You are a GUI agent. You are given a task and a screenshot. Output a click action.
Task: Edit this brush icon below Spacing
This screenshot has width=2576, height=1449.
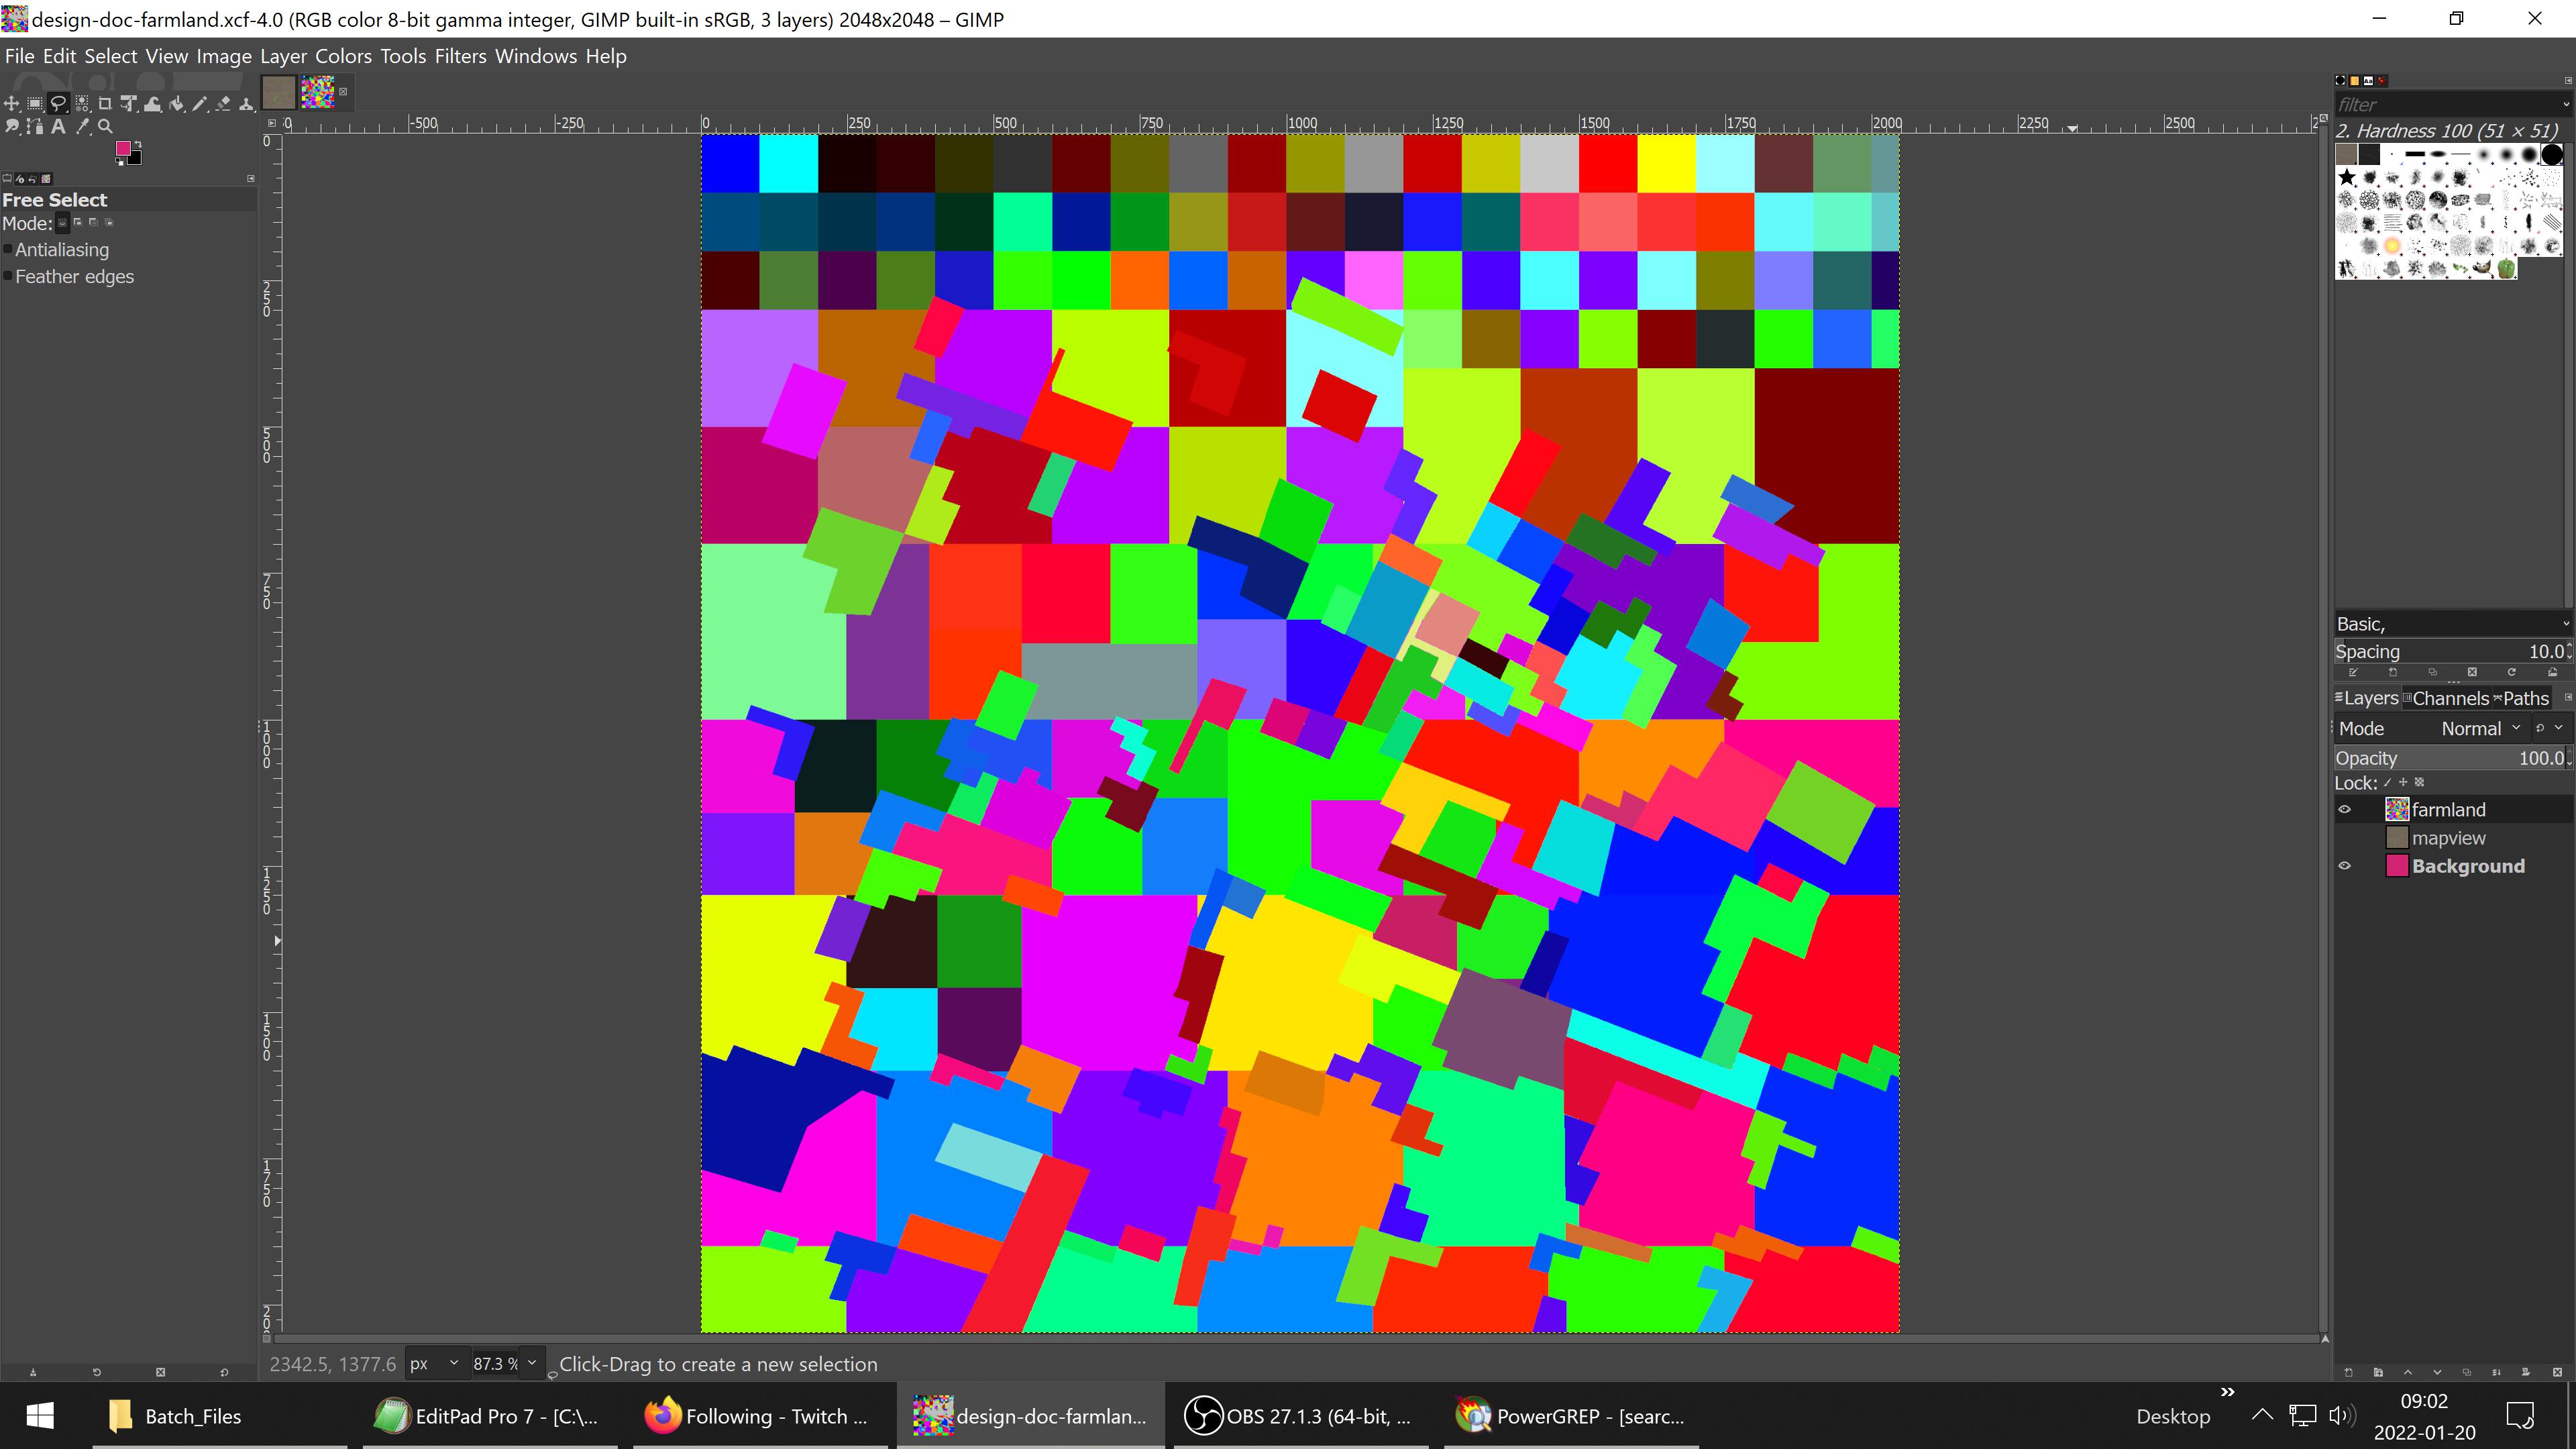tap(2353, 672)
